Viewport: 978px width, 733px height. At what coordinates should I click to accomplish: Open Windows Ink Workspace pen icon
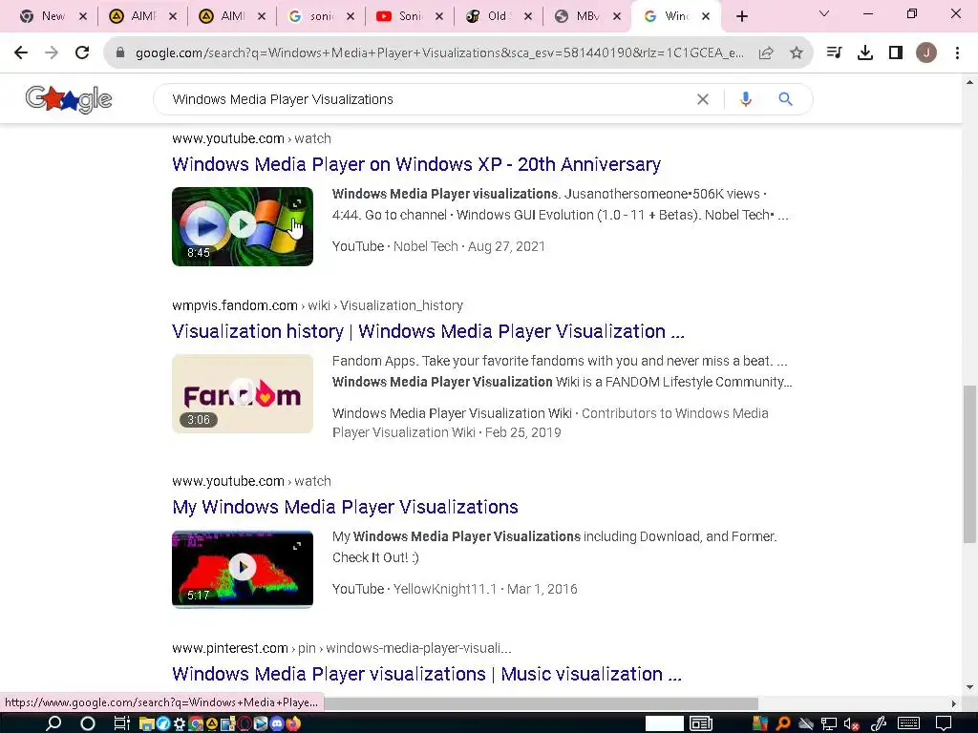[879, 723]
